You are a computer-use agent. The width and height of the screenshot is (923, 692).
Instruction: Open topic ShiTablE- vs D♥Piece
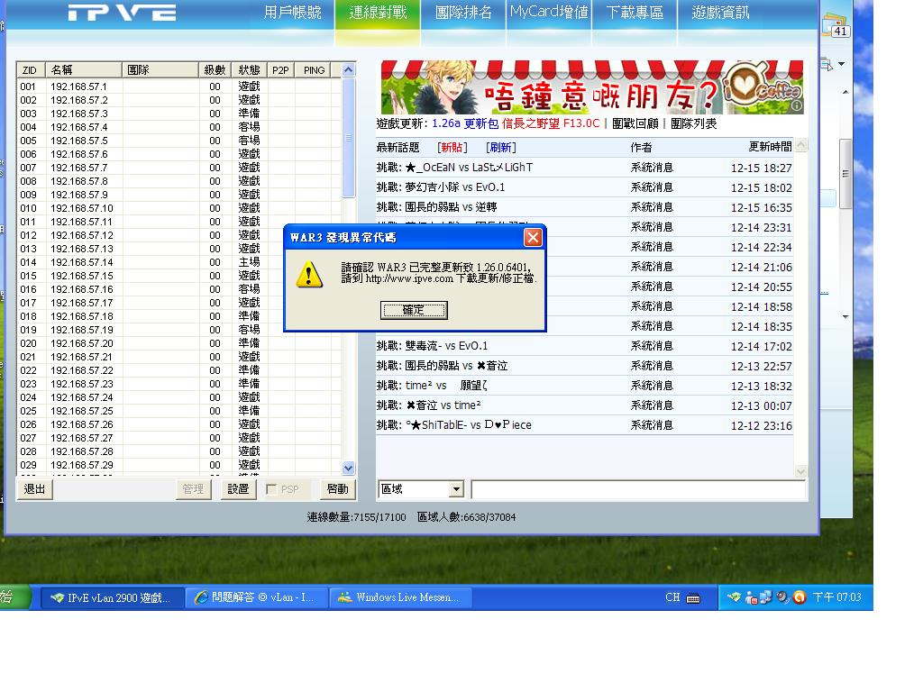click(x=454, y=425)
